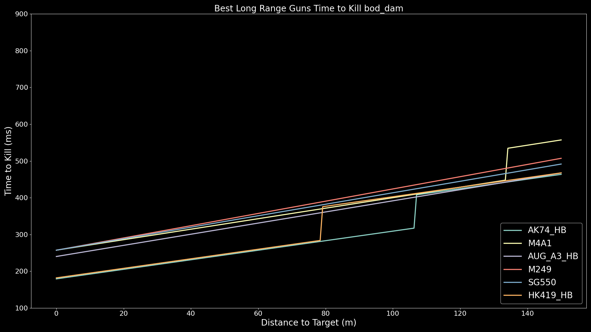Click the M4A1 legend color line

pyautogui.click(x=513, y=243)
